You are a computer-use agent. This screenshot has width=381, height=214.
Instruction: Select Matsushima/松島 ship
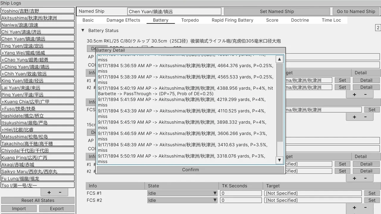pyautogui.click(x=38, y=137)
